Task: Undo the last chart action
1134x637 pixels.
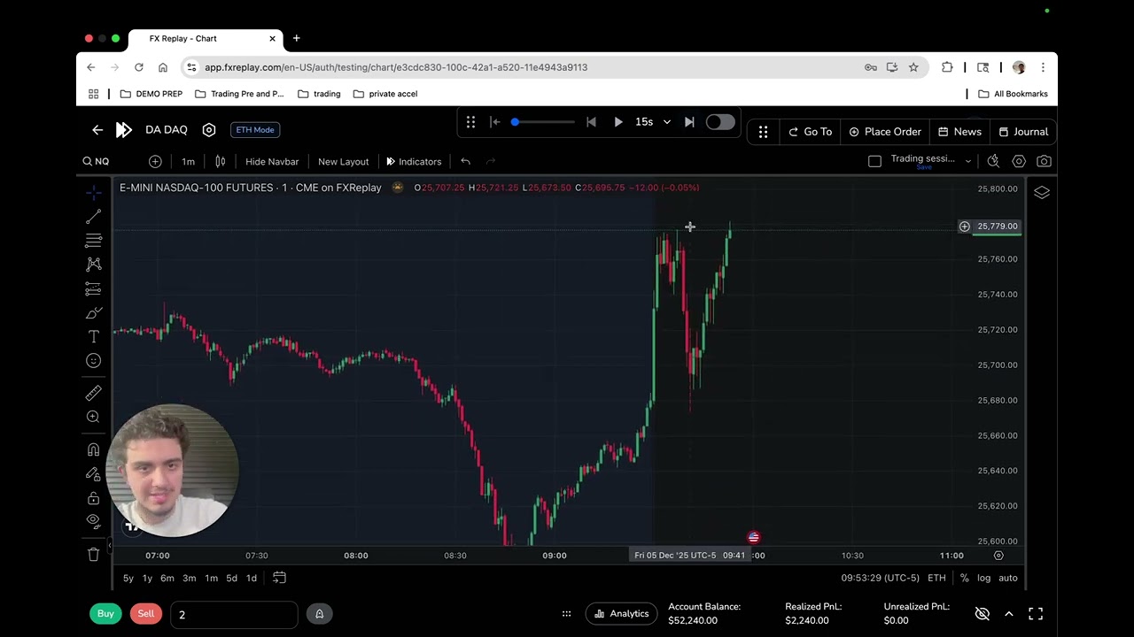Action: (465, 161)
